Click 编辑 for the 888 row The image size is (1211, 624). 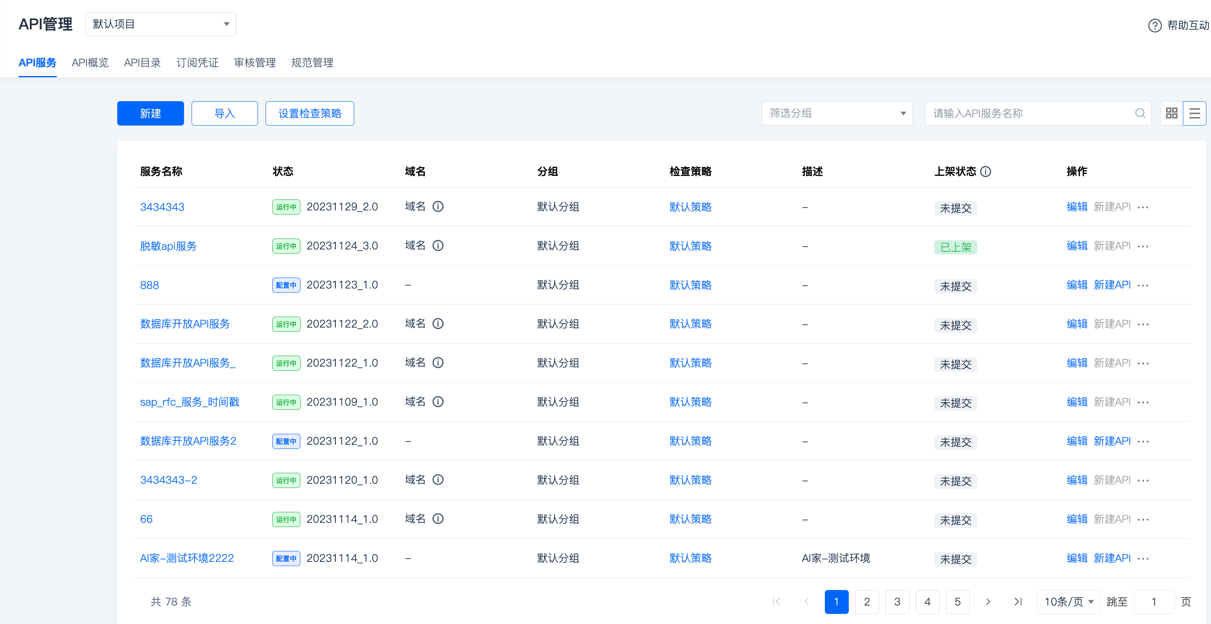1077,285
